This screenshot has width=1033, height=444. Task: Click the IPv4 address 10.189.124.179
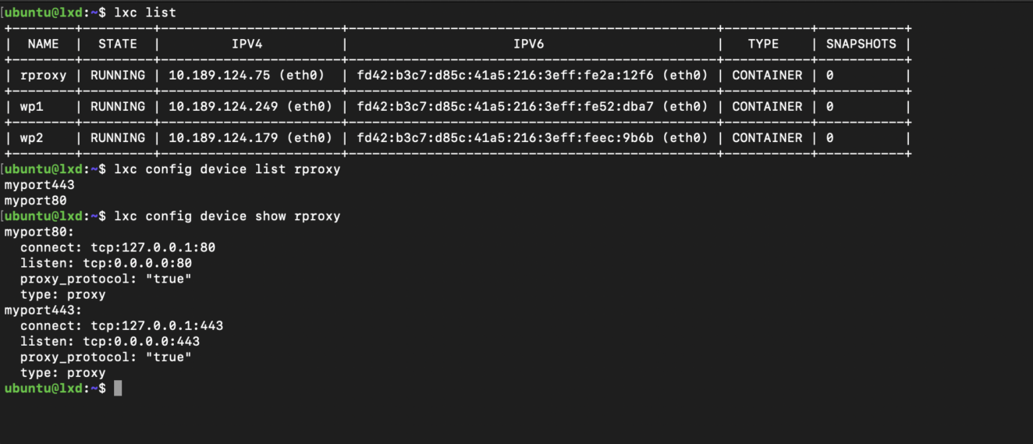click(215, 138)
